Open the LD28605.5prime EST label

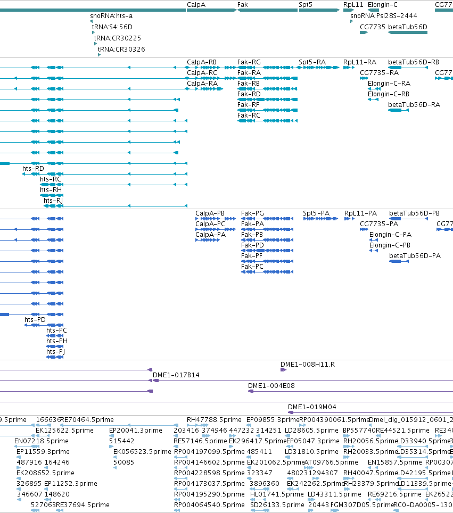pyautogui.click(x=311, y=430)
